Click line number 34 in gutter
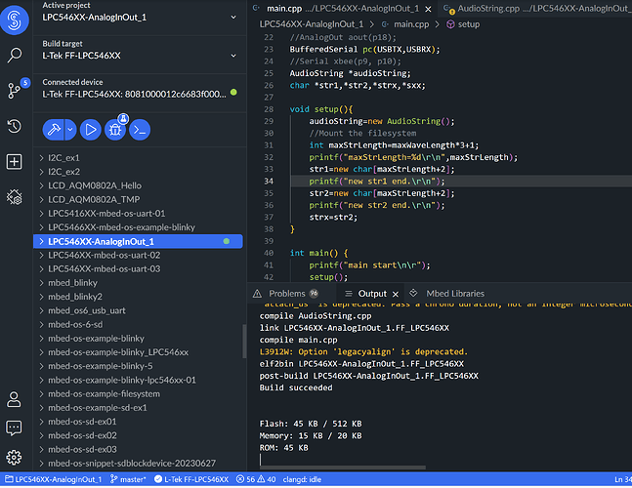 coord(269,182)
